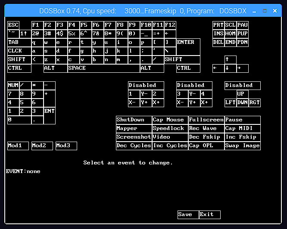
Task: Toggle first joystick Disabled box
Action: click(x=146, y=86)
